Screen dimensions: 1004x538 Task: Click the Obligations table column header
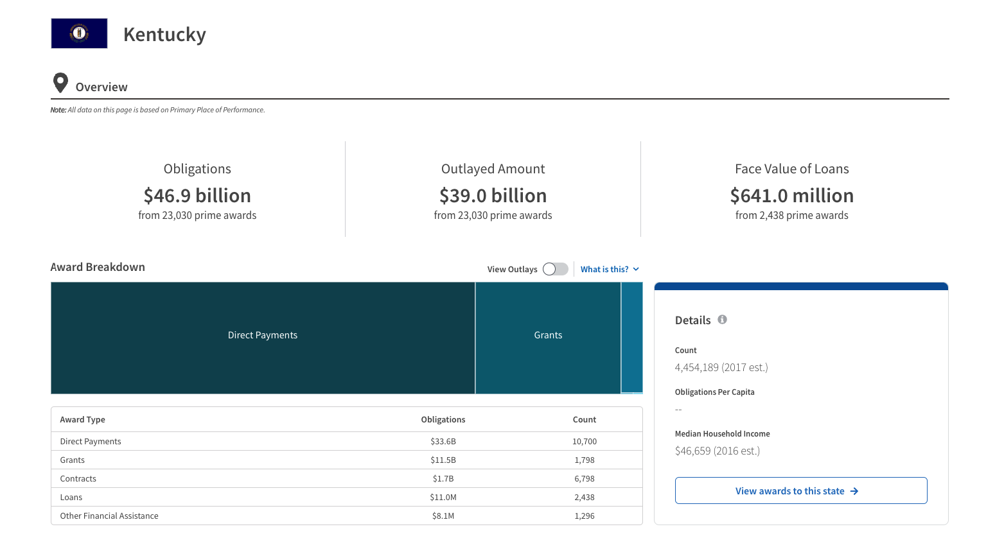point(443,420)
